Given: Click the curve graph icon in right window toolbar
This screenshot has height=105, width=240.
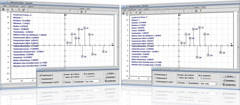Looking at the screenshot, I should (127, 13).
